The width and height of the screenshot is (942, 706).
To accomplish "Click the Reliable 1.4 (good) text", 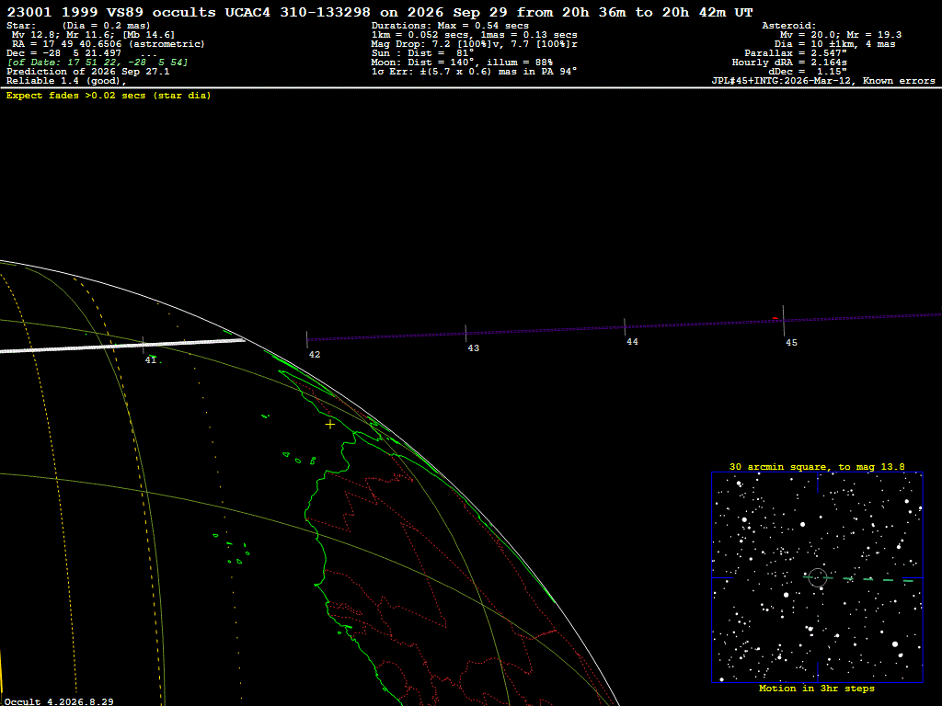I will coord(66,81).
